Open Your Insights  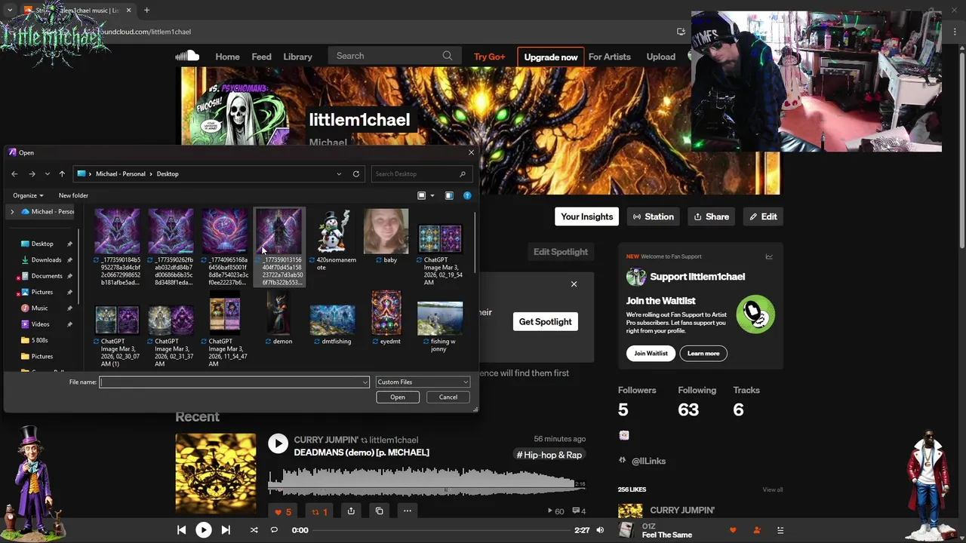coord(586,217)
